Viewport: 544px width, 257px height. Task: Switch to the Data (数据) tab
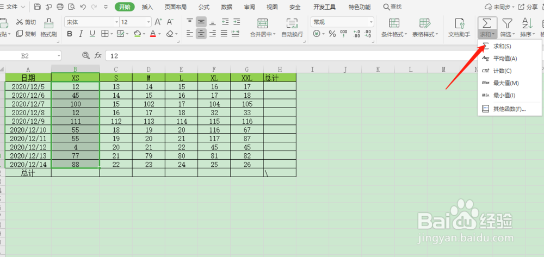coord(226,7)
